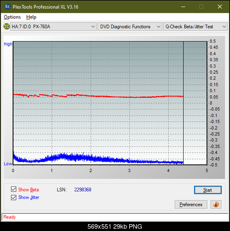Click the disc drive icon
The image size is (230, 231).
6,26
